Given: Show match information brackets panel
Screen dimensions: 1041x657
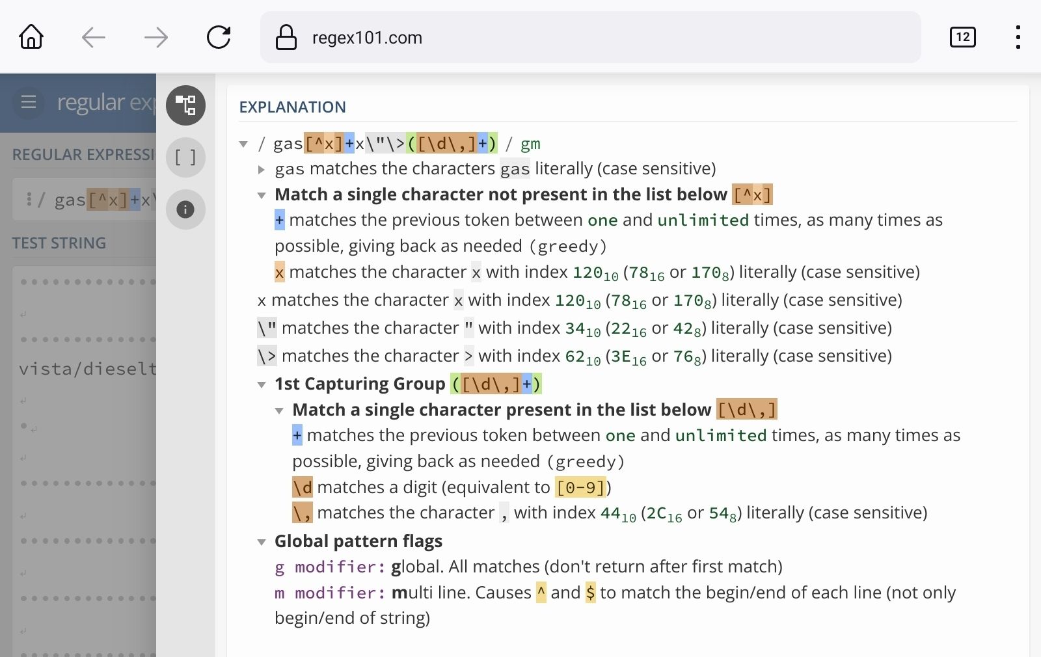Looking at the screenshot, I should tap(185, 157).
